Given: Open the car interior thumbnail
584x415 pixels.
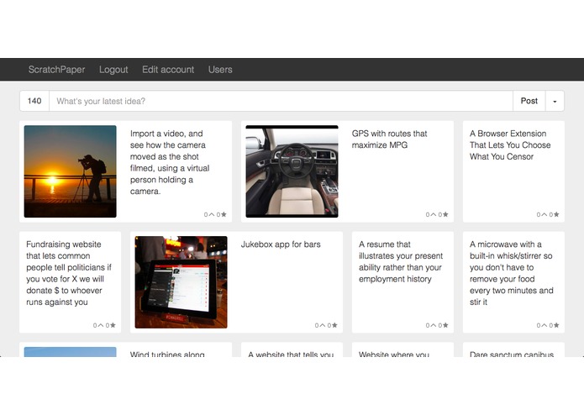Looking at the screenshot, I should point(292,171).
